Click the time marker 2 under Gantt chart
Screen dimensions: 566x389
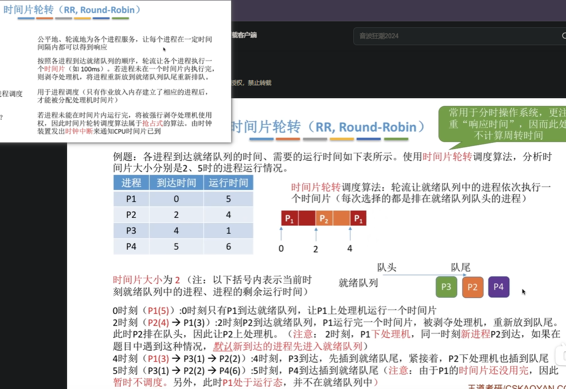coord(316,249)
